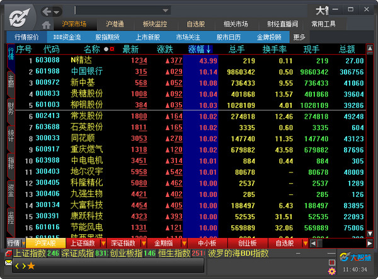Sort by the 换手率 column header
The image size is (378, 279).
coord(275,49)
